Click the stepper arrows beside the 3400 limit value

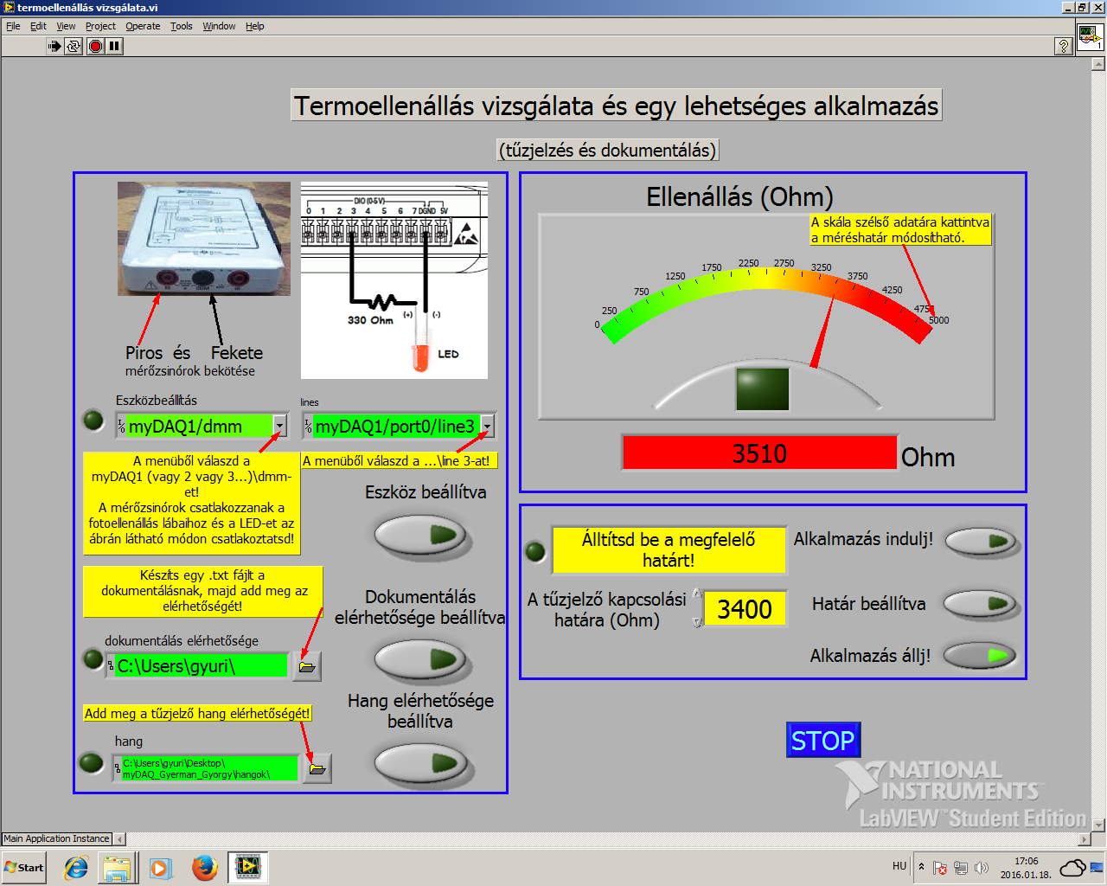tap(697, 608)
